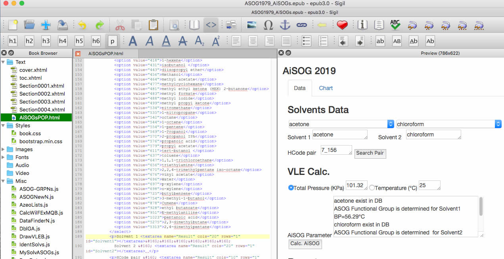
Task: Open DrawVLEB.js in Misc folder
Action: (34, 236)
